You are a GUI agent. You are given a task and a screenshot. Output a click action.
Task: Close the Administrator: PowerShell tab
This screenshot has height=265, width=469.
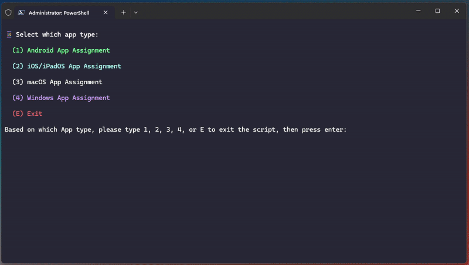click(x=106, y=12)
